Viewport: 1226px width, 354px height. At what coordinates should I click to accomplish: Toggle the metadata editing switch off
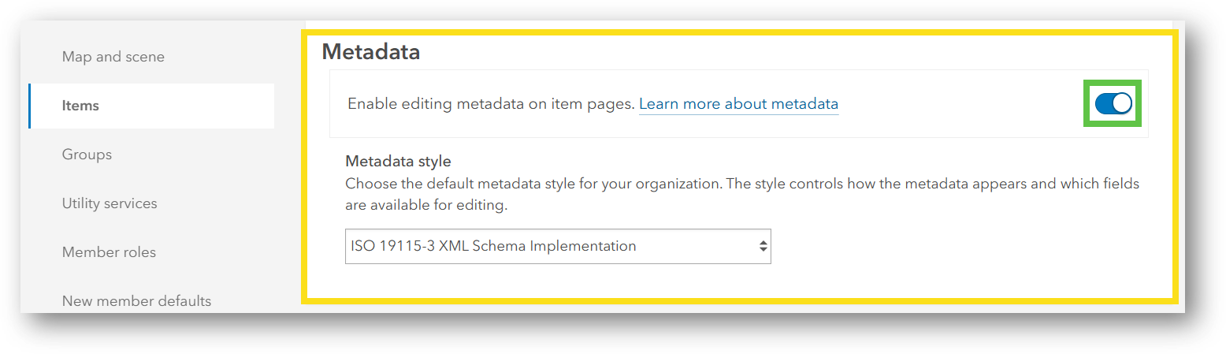pyautogui.click(x=1113, y=103)
